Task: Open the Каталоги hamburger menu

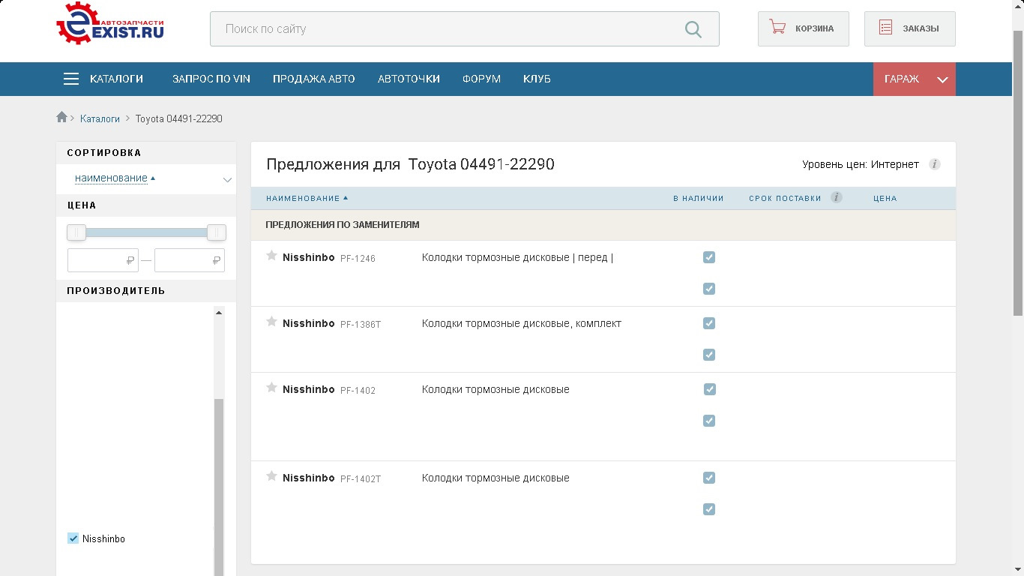Action: (71, 79)
